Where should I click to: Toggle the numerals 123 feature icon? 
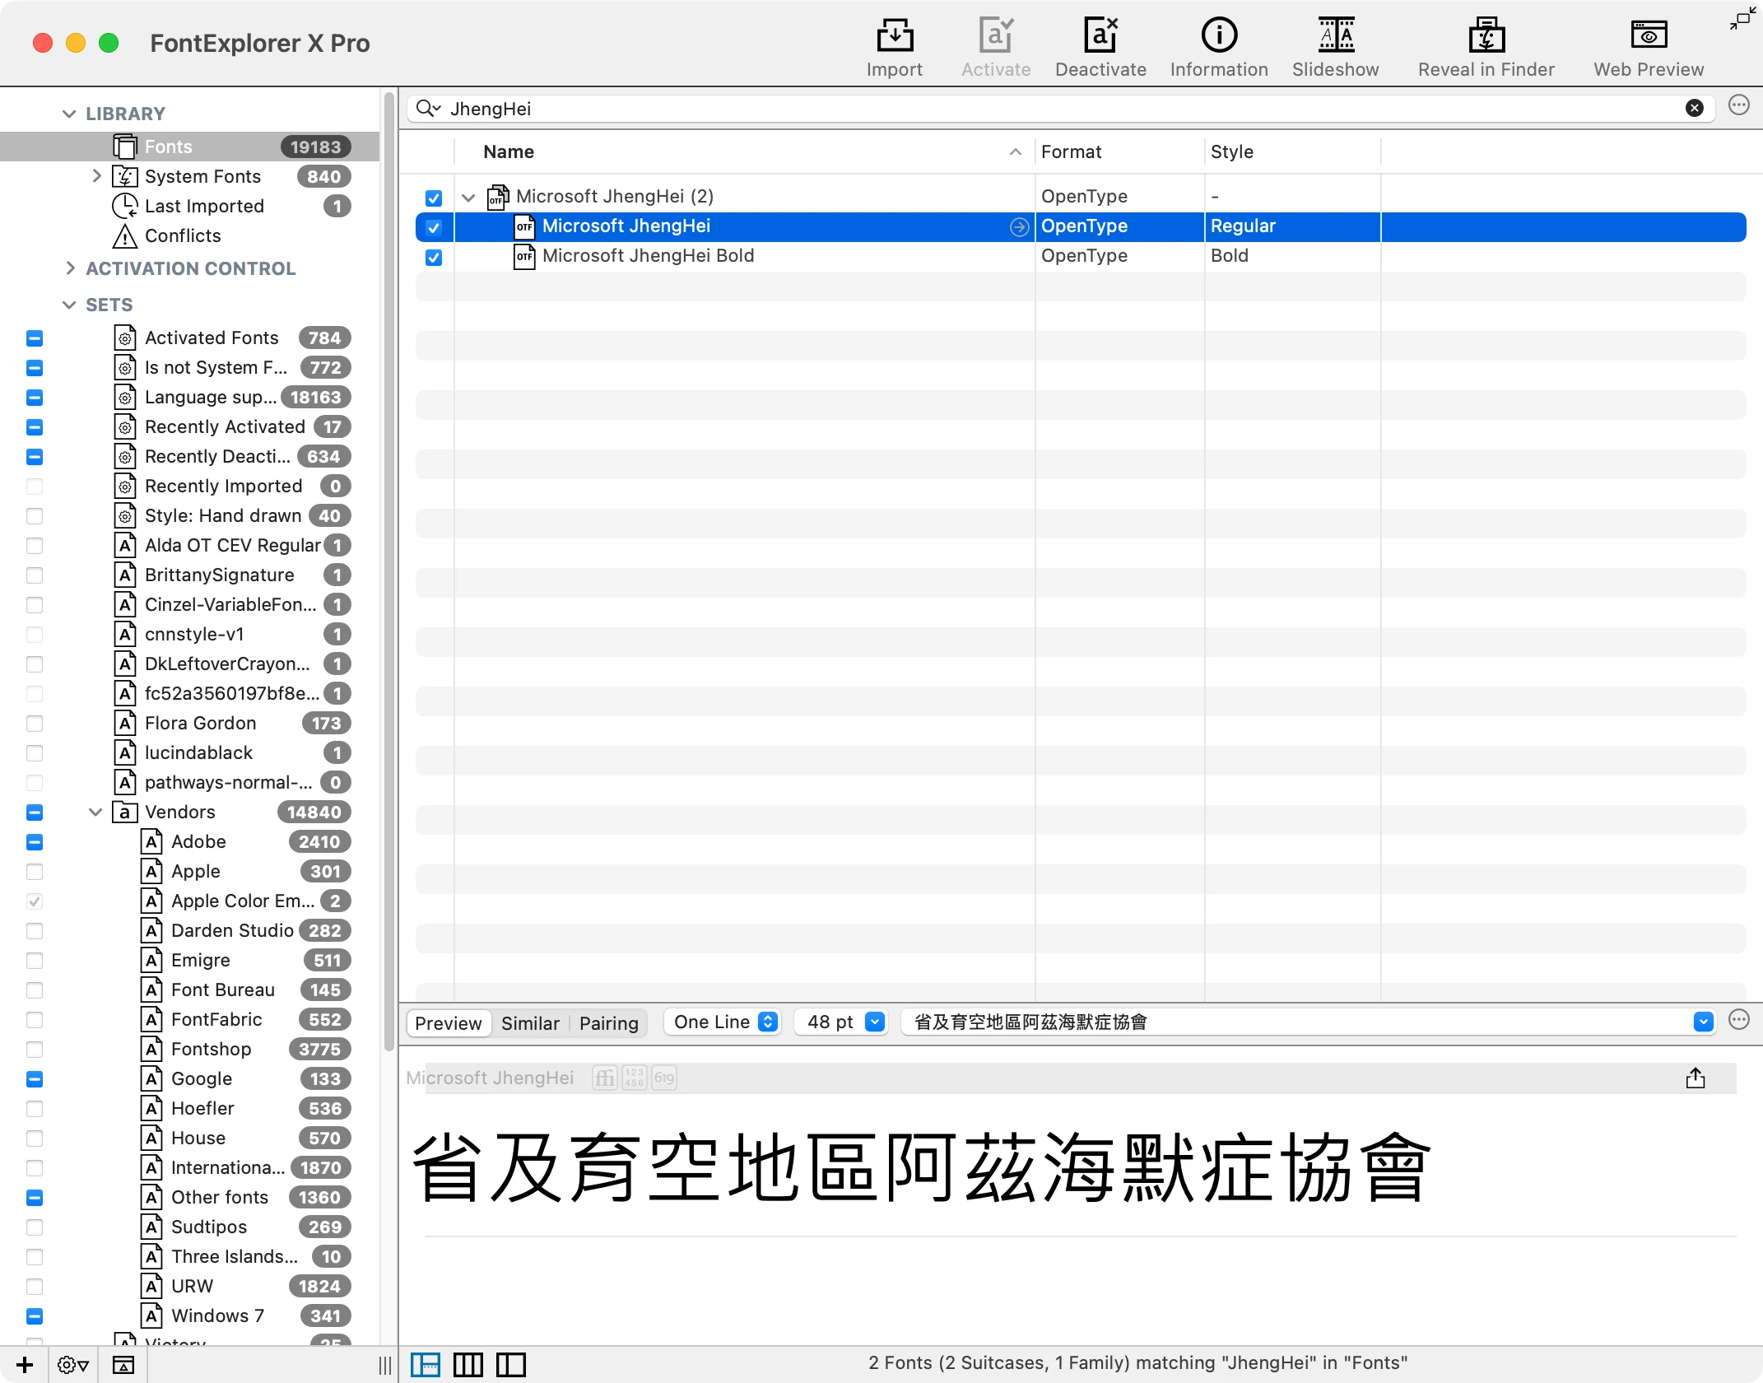tap(635, 1078)
